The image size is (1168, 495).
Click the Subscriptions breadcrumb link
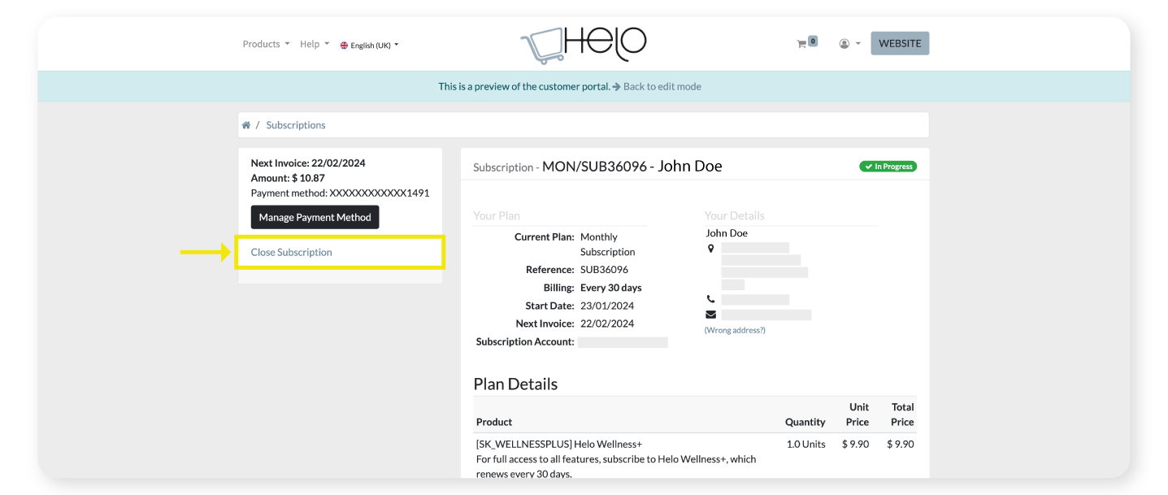(x=296, y=125)
